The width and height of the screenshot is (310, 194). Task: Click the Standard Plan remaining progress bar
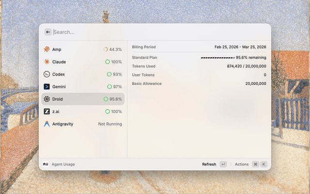click(217, 58)
